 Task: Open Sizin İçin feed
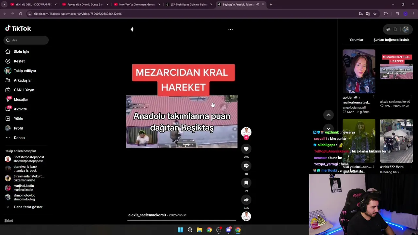coord(21,52)
